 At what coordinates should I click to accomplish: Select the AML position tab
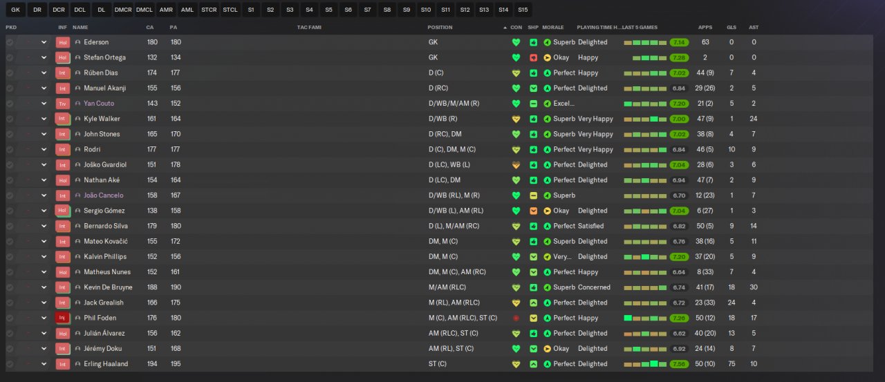click(x=187, y=10)
